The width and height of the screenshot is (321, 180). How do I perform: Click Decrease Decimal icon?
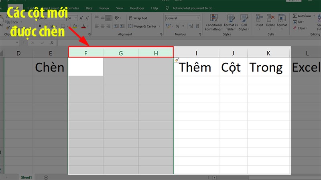(x=197, y=26)
